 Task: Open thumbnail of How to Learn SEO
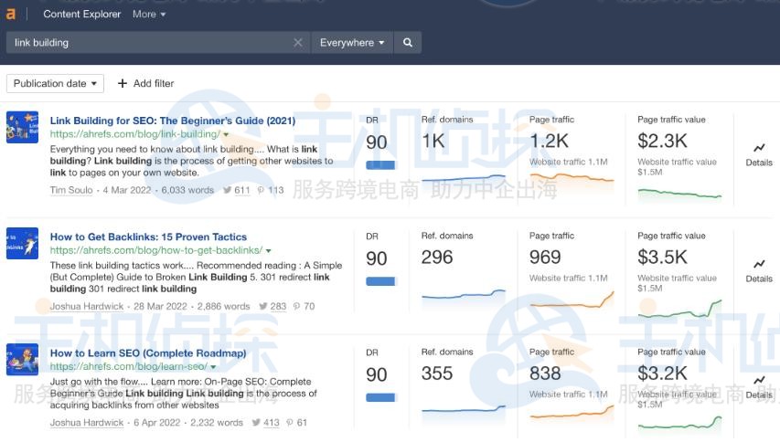click(x=22, y=359)
